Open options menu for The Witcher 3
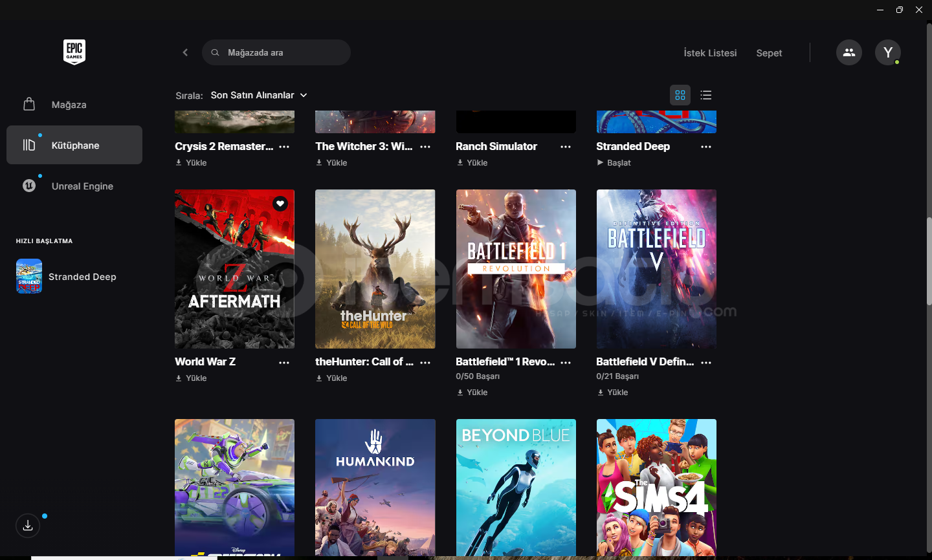 (425, 147)
